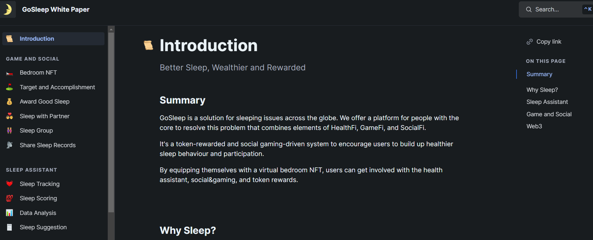Screen dimensions: 593x240
Task: Click the satellite dish icon beside Share Sleep Records
Action: click(9, 145)
